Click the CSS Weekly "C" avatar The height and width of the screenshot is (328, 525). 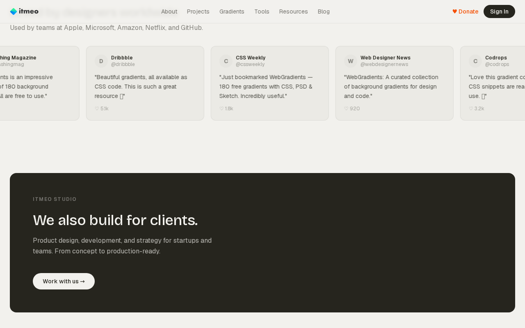pos(226,61)
